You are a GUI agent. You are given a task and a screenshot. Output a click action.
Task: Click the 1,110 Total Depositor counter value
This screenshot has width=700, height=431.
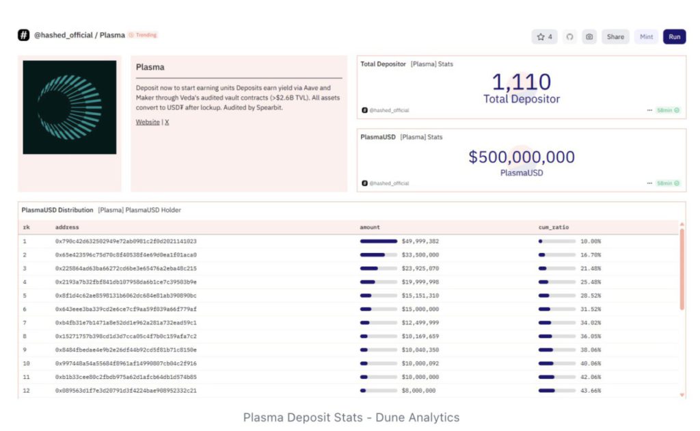point(522,81)
